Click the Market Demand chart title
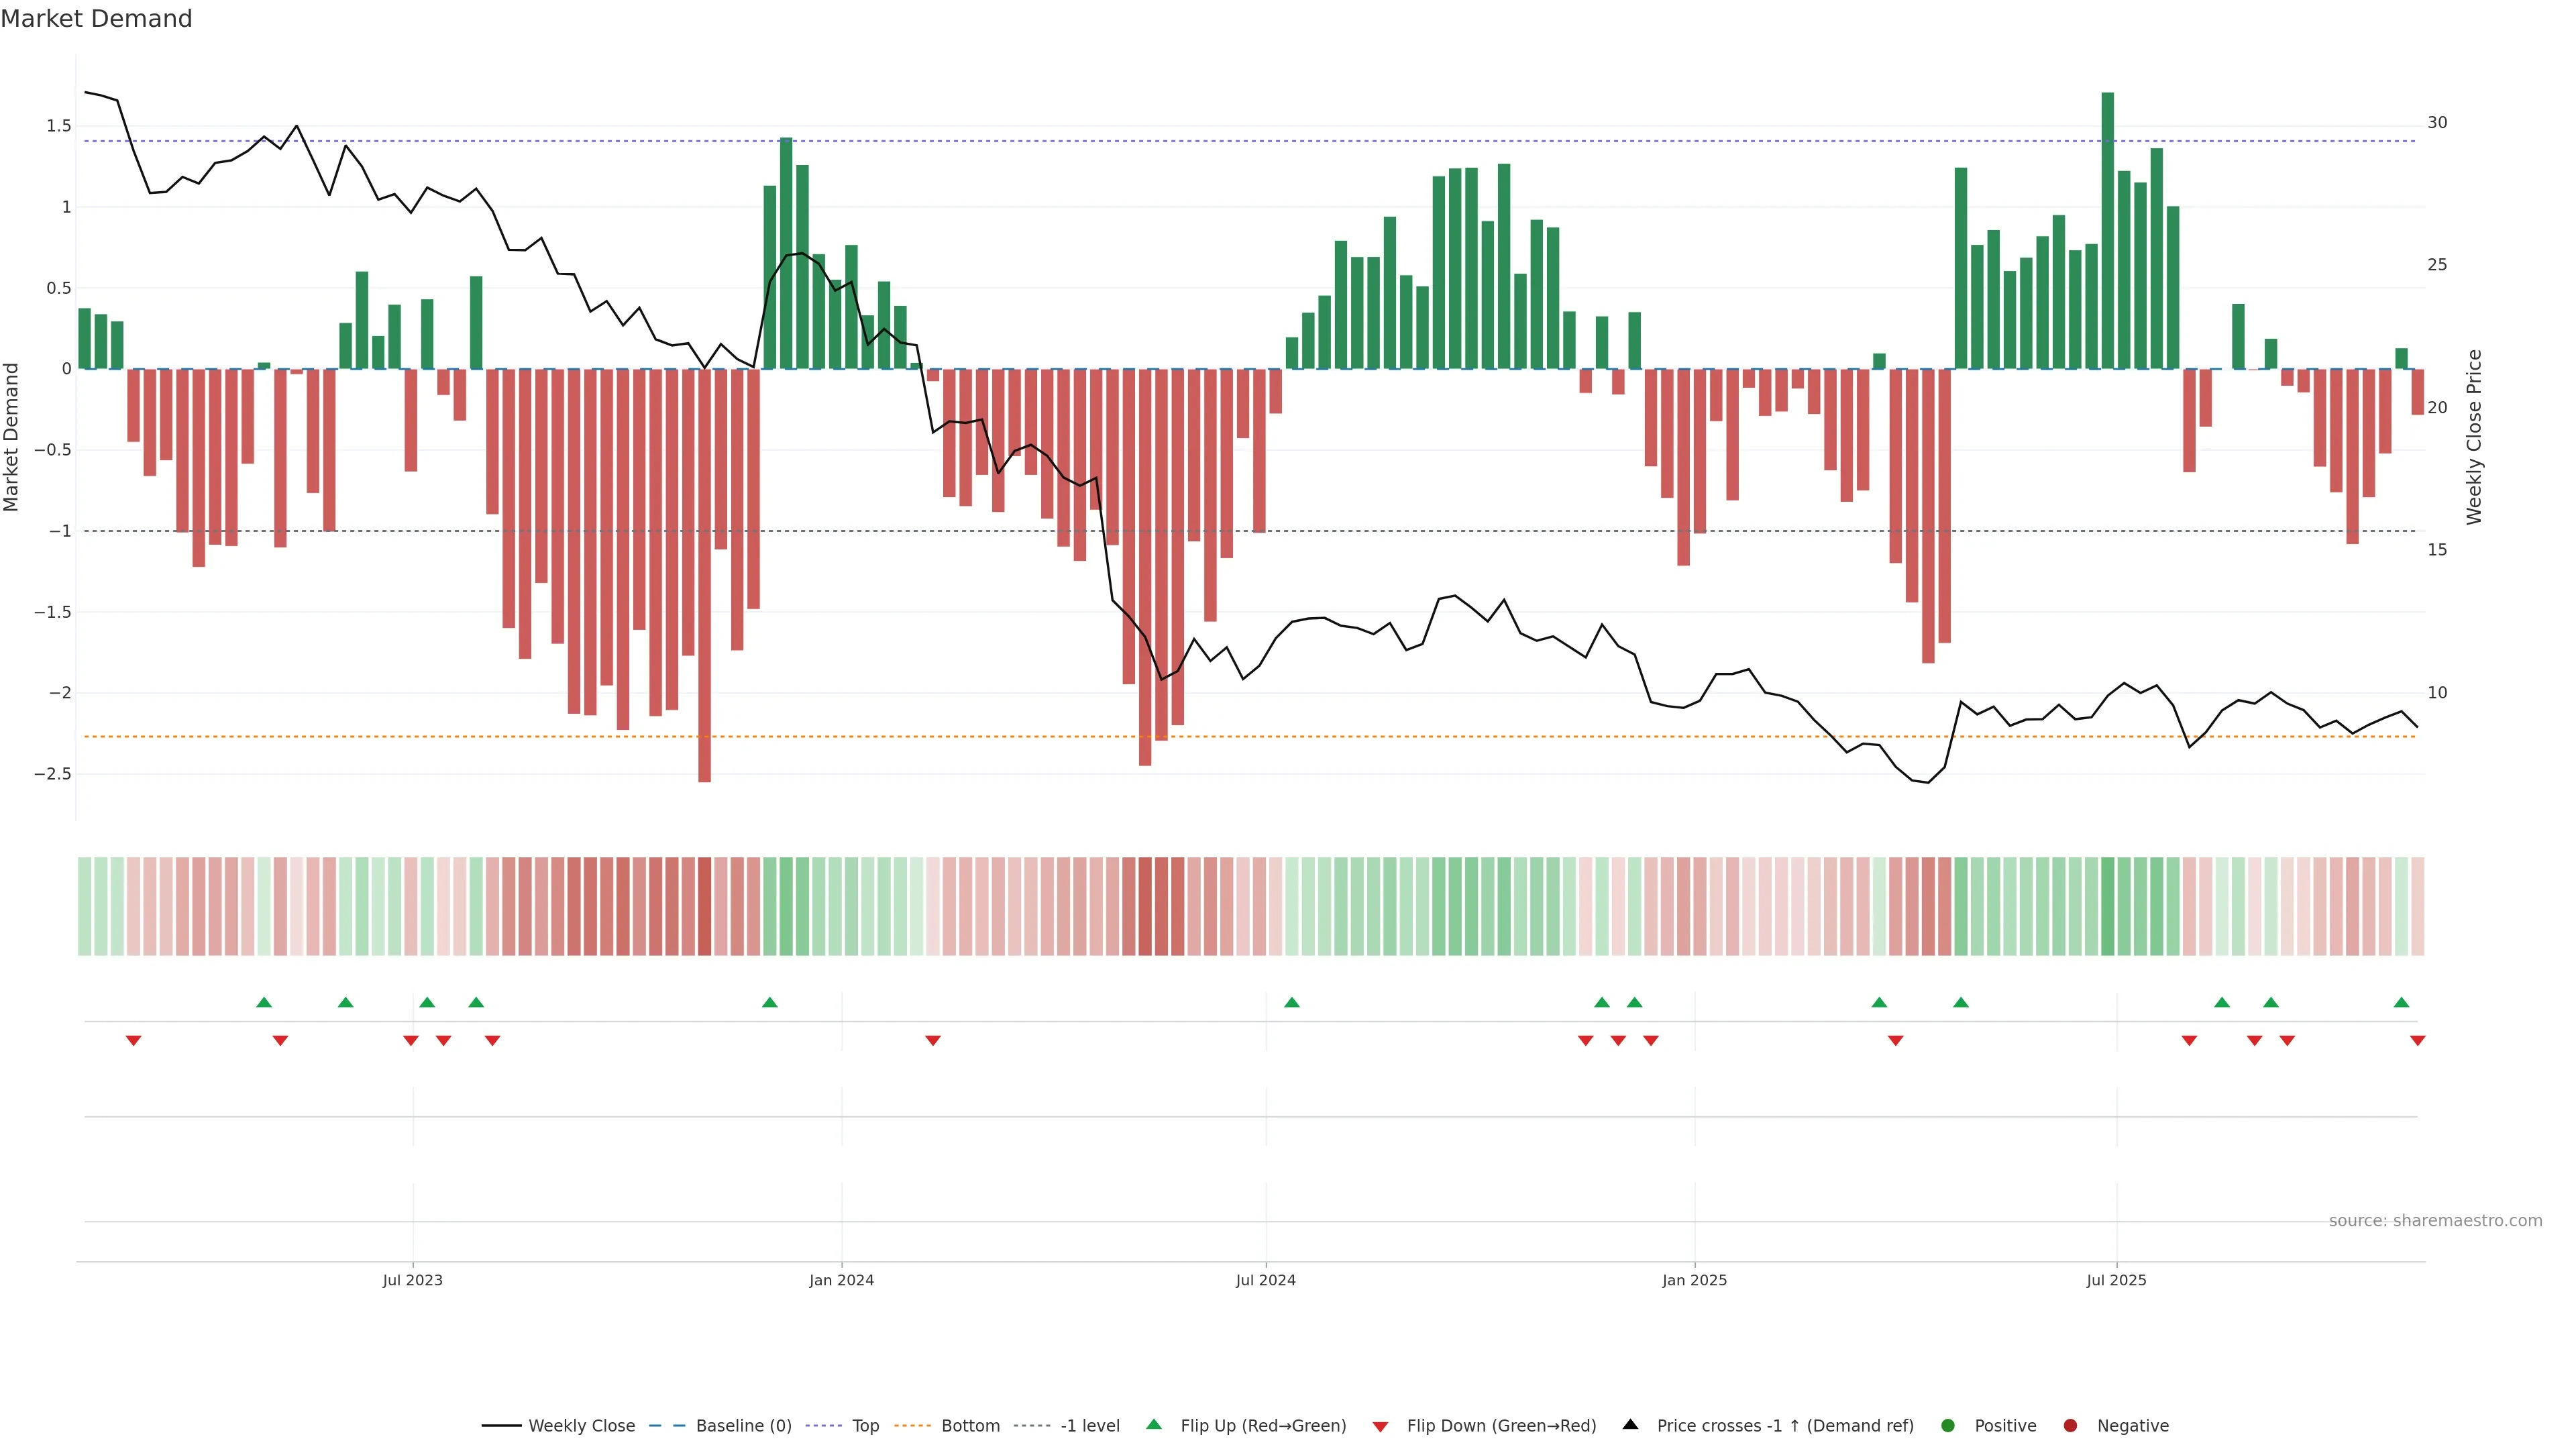This screenshot has width=2576, height=1449. (x=96, y=19)
